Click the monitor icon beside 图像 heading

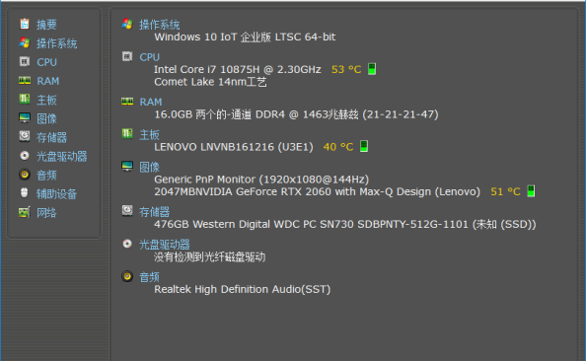pos(127,167)
